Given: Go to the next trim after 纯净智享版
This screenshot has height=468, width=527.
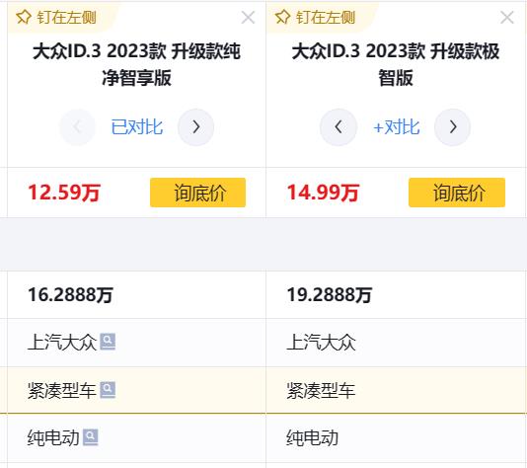Looking at the screenshot, I should pos(196,127).
